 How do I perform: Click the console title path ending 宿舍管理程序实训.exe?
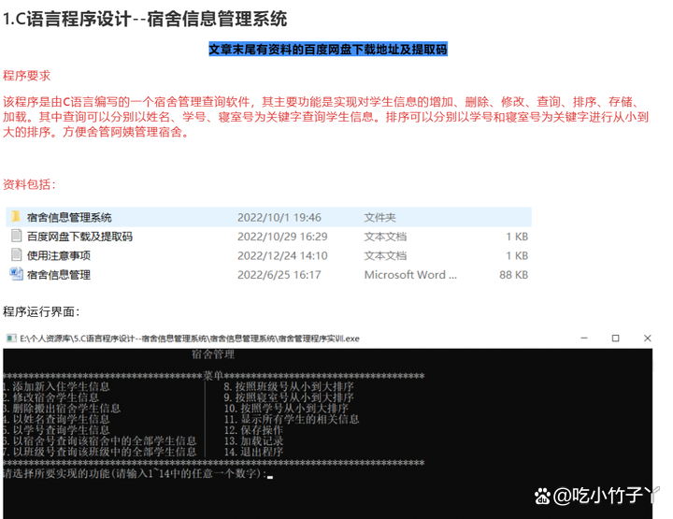[x=189, y=339]
